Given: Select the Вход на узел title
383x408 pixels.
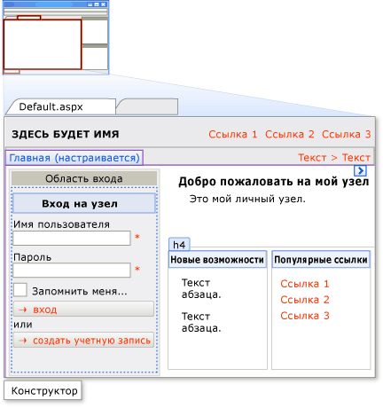Looking at the screenshot, I should [x=84, y=203].
